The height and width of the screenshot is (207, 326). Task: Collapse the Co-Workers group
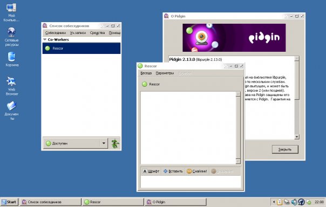45,39
